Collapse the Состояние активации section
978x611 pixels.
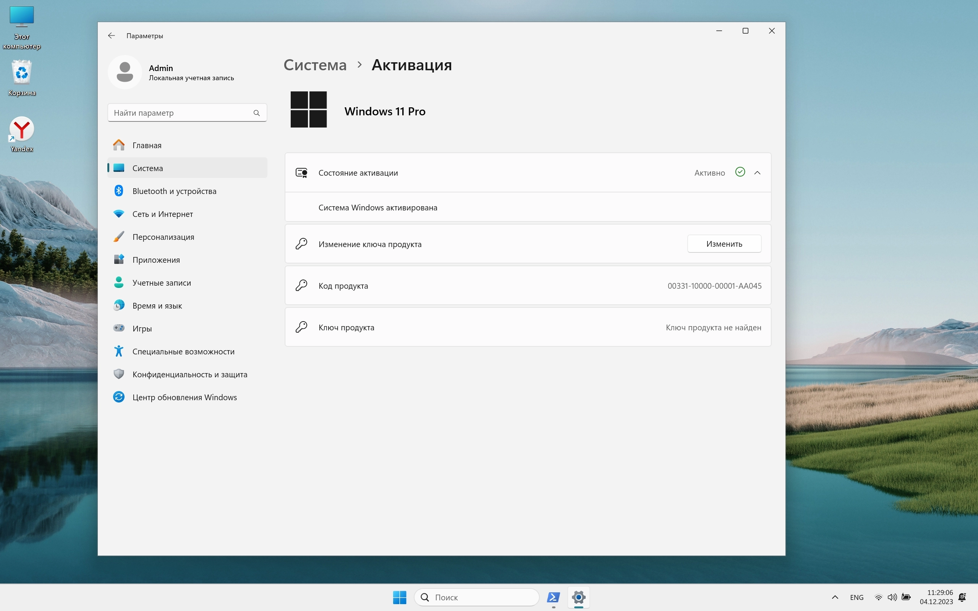(x=757, y=173)
